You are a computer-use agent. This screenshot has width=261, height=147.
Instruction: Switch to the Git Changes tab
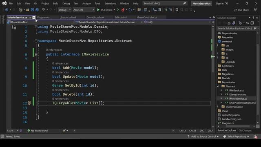245,131
